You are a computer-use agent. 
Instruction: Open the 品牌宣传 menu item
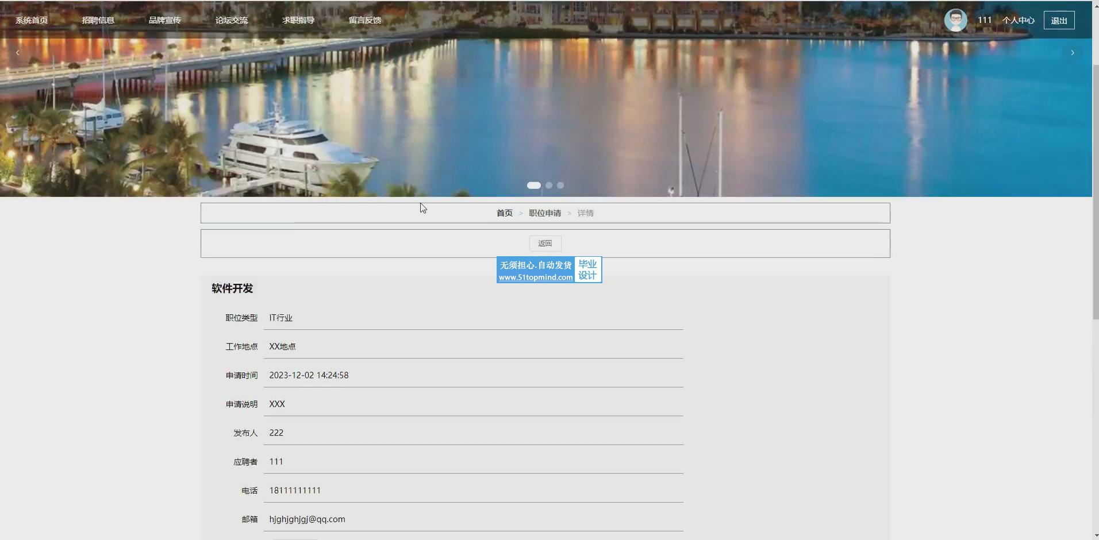165,20
